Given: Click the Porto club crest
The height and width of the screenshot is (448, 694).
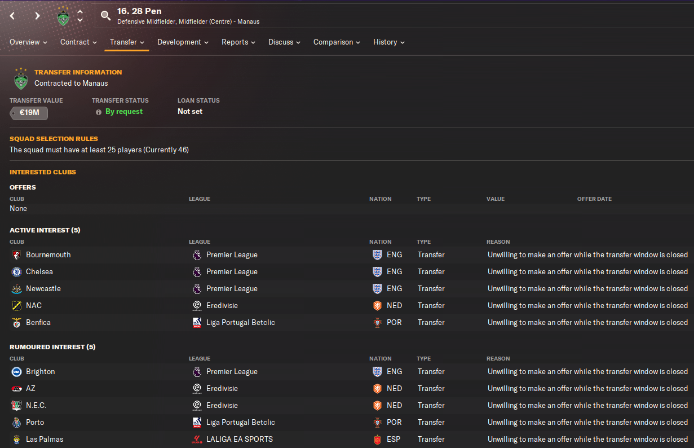Looking at the screenshot, I should pos(16,423).
